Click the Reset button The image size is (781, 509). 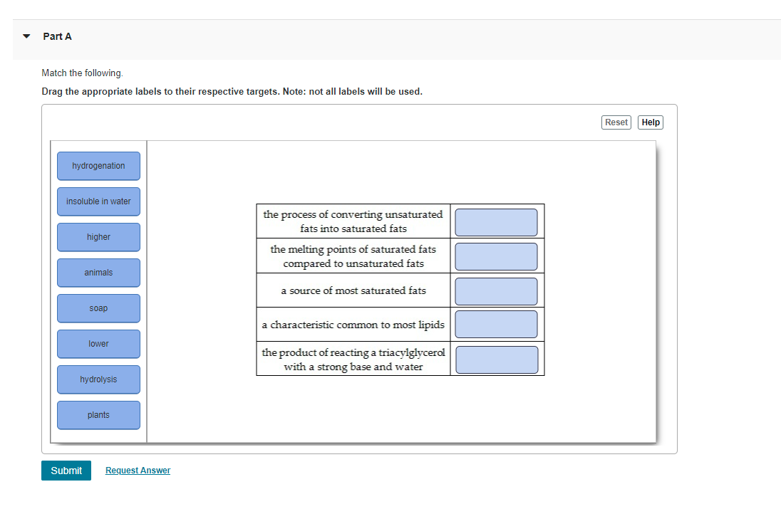(616, 122)
